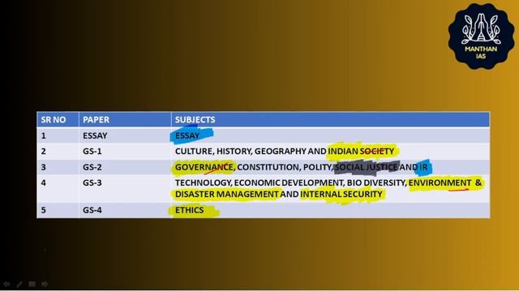
Task: Click the blue-highlighted IR text
Action: 423,167
